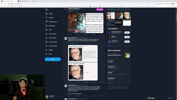The image size is (177, 100).
Task: Open more options for Manslaughter trend
Action: tap(129, 77)
